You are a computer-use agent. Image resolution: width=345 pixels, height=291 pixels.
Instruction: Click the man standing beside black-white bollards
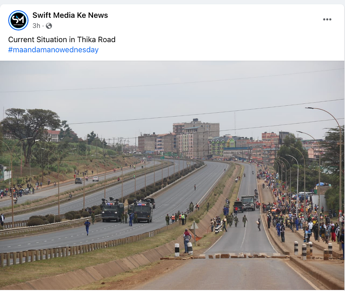point(187,241)
